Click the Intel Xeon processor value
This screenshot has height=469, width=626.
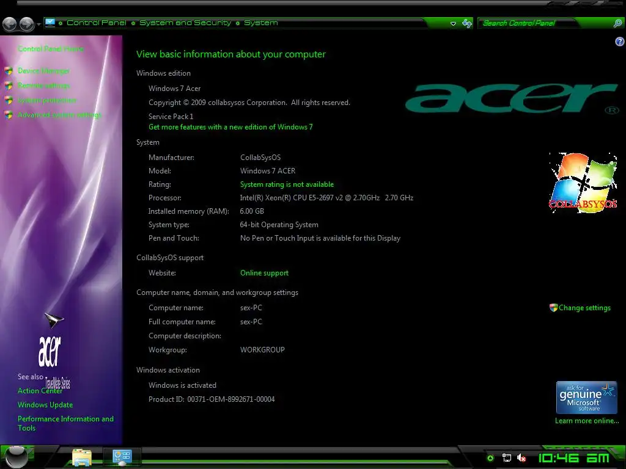(x=326, y=198)
